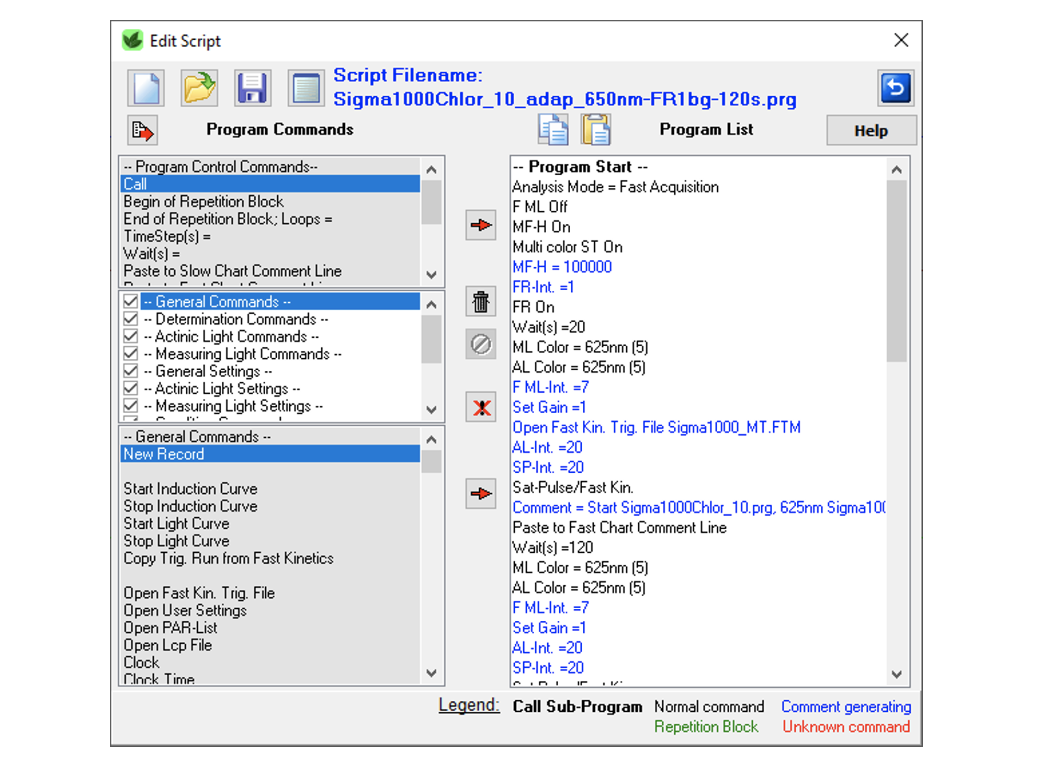Click the disable command circle-slash icon
Image resolution: width=1040 pixels, height=774 pixels.
[480, 344]
